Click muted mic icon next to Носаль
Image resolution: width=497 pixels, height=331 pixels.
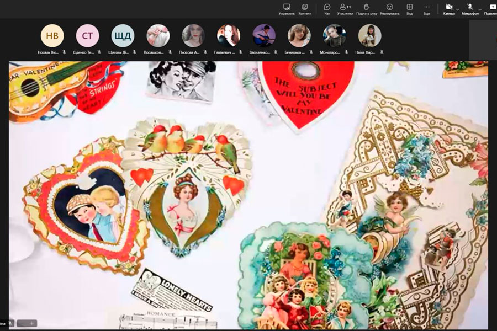(x=64, y=52)
